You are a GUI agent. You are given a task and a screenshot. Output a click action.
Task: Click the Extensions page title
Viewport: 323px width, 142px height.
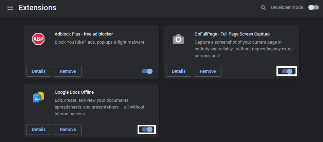(x=37, y=7)
